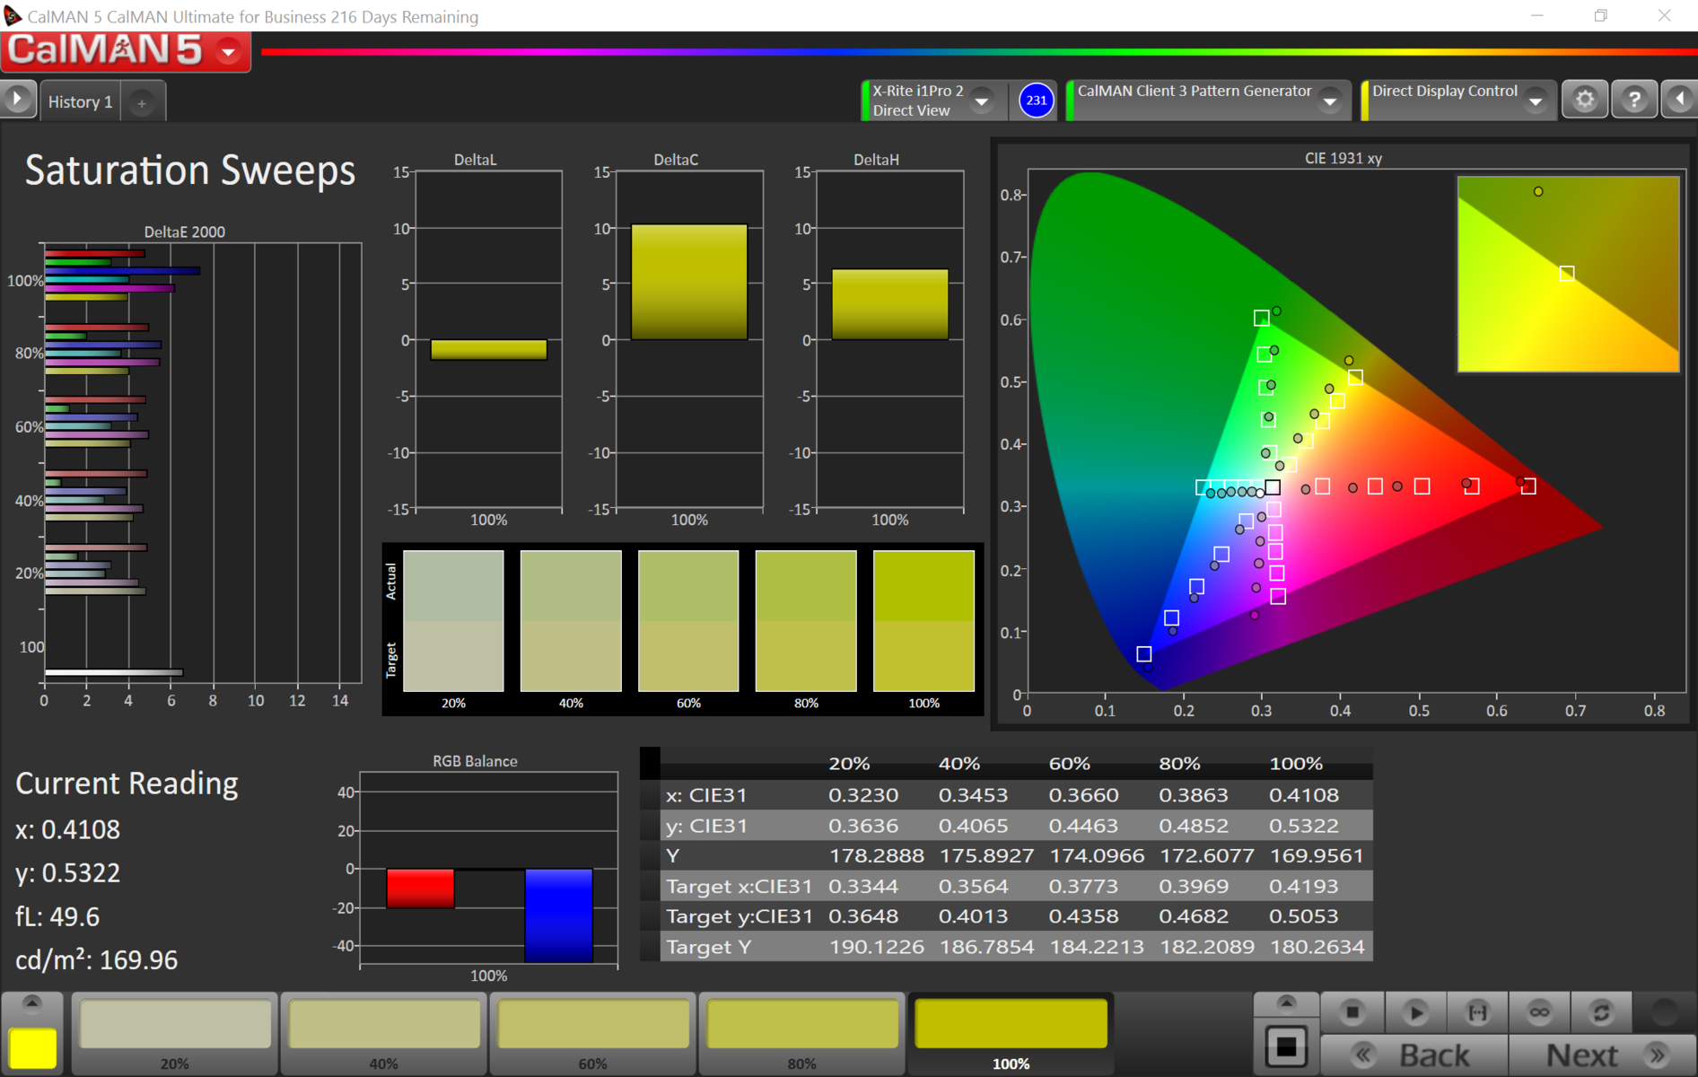Click the fL: 49.6 reading
This screenshot has height=1077, width=1698.
click(x=57, y=916)
